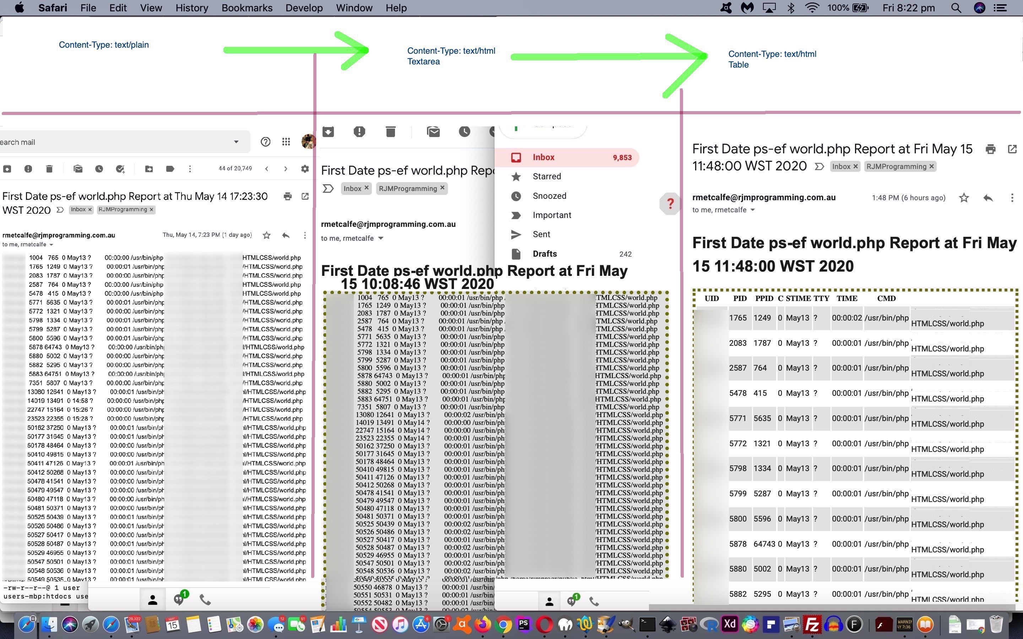The width and height of the screenshot is (1023, 639).
Task: Open Sent folder in sidebar
Action: click(x=541, y=234)
